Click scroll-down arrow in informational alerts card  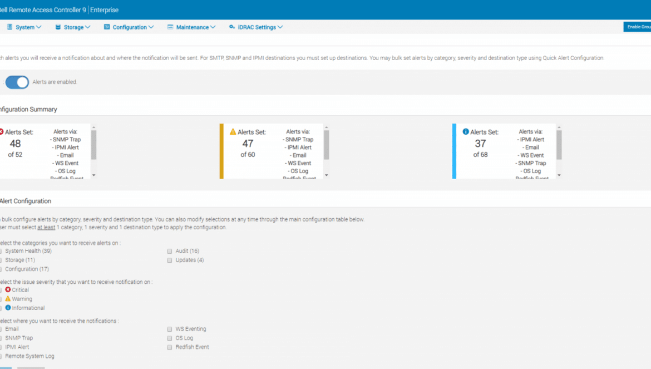pyautogui.click(x=559, y=175)
